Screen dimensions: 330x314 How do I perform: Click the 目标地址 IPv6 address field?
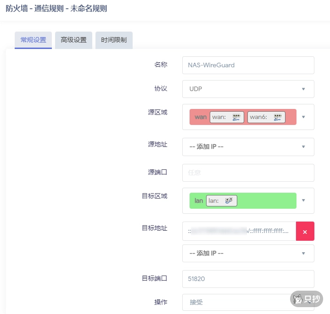click(x=239, y=231)
